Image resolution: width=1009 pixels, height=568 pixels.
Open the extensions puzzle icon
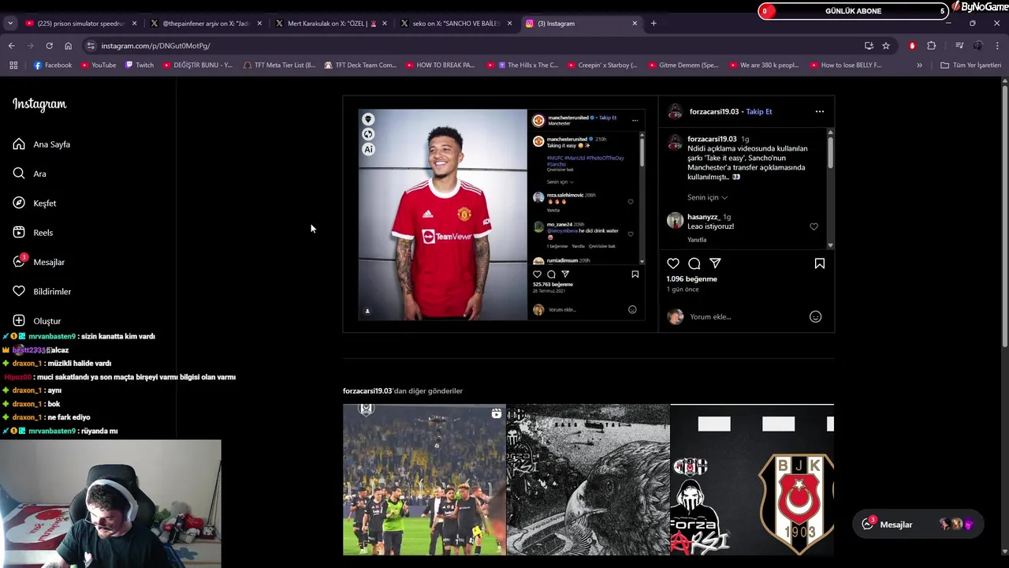point(931,46)
